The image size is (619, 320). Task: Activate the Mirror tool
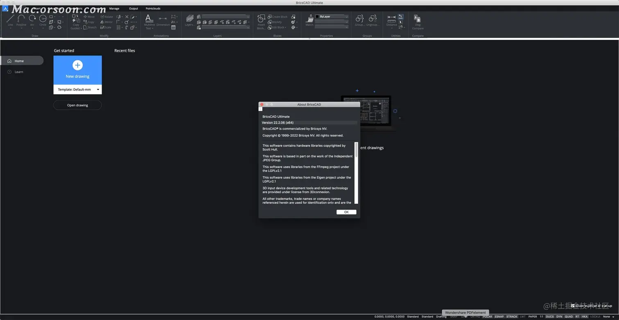106,22
